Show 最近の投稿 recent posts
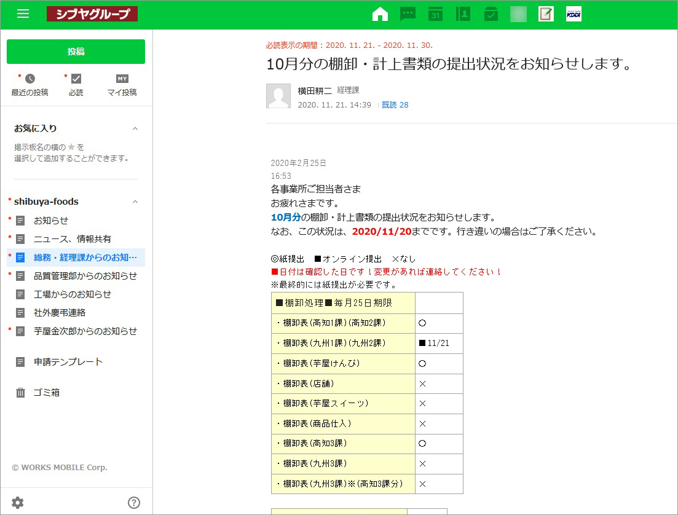678x515 pixels. 30,85
